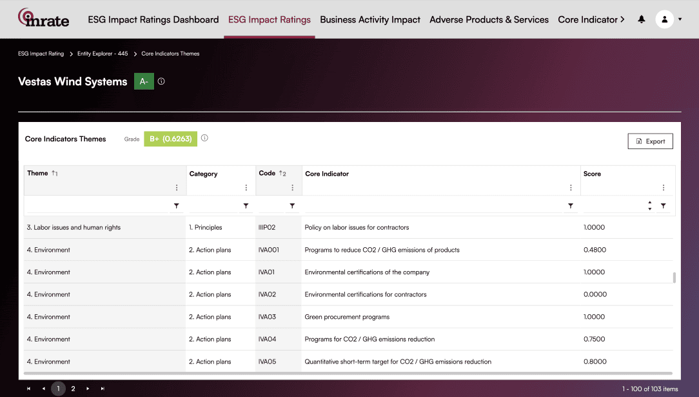
Task: Focus the Score filter numeric input
Action: tap(615, 206)
